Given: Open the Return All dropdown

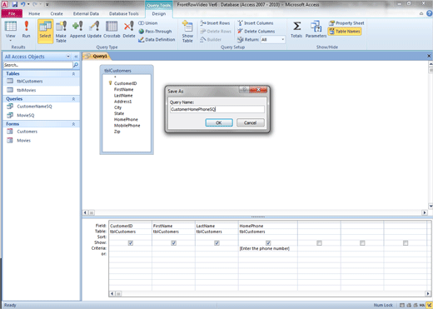Looking at the screenshot, I should (x=282, y=40).
